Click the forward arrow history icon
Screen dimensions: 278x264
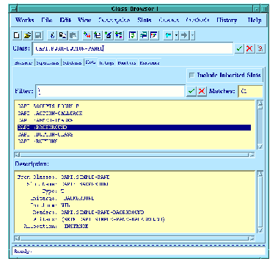[x=185, y=35]
